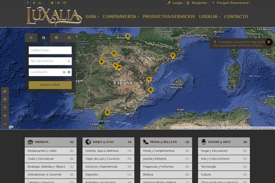The width and height of the screenshot is (275, 183).
Task: Open the Twitter social link
Action: 34,3
